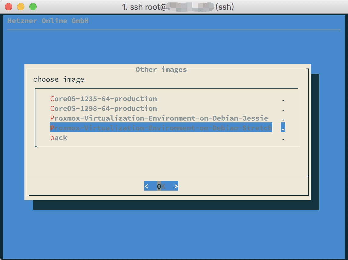Choose CoreOS-1298-64-production from the list
Image resolution: width=348 pixels, height=260 pixels.
pyautogui.click(x=103, y=108)
